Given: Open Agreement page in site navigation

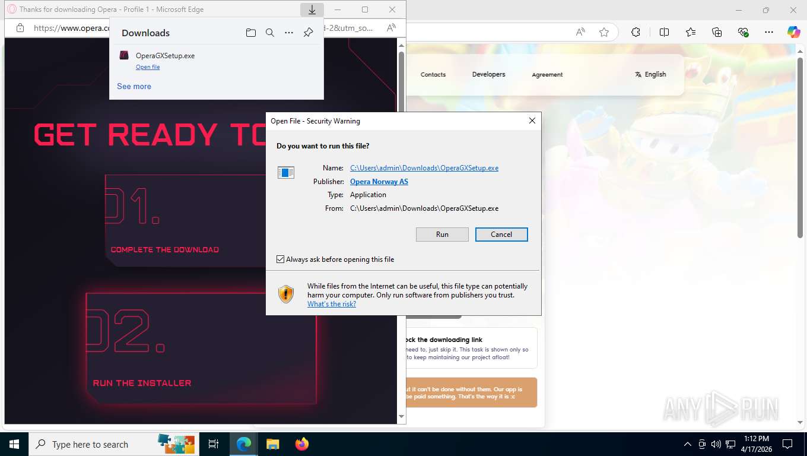Looking at the screenshot, I should click(547, 74).
